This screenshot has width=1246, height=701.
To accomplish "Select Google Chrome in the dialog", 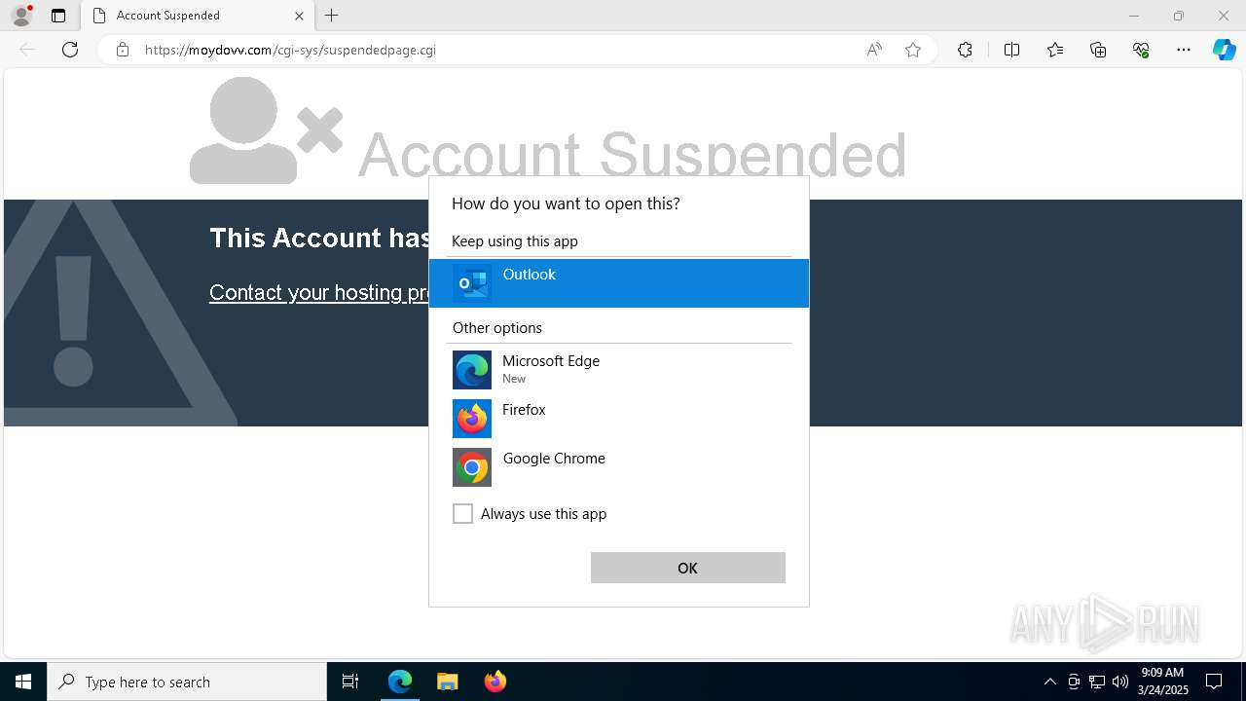I will [x=619, y=467].
